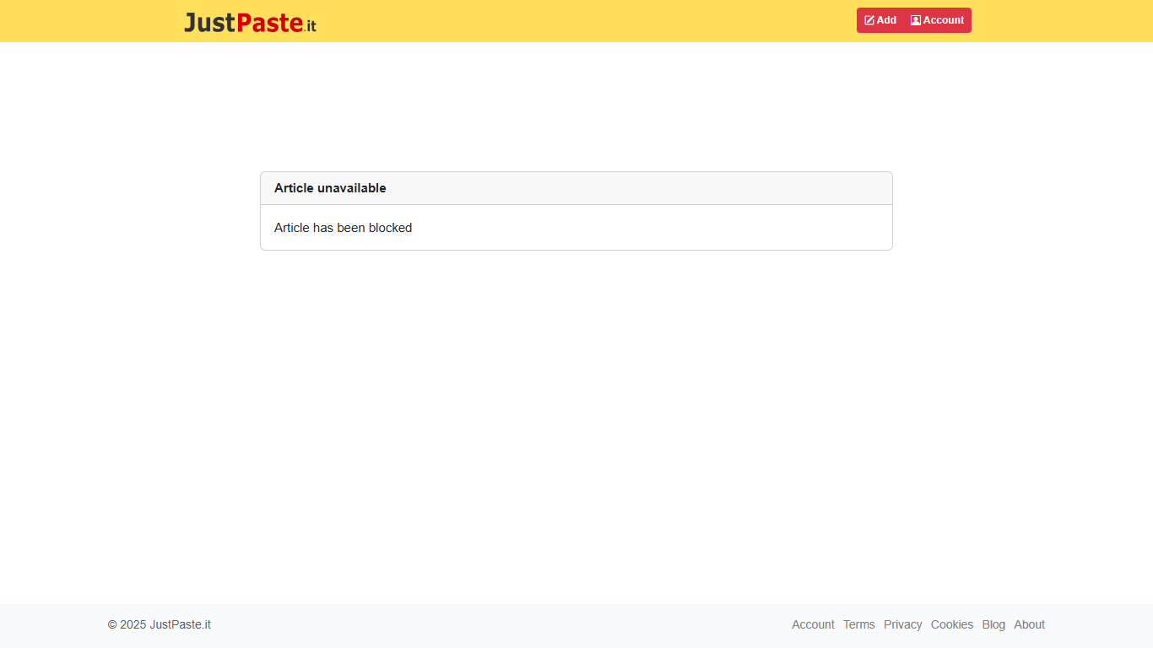The width and height of the screenshot is (1153, 648).
Task: Open the About page link
Action: pyautogui.click(x=1029, y=624)
